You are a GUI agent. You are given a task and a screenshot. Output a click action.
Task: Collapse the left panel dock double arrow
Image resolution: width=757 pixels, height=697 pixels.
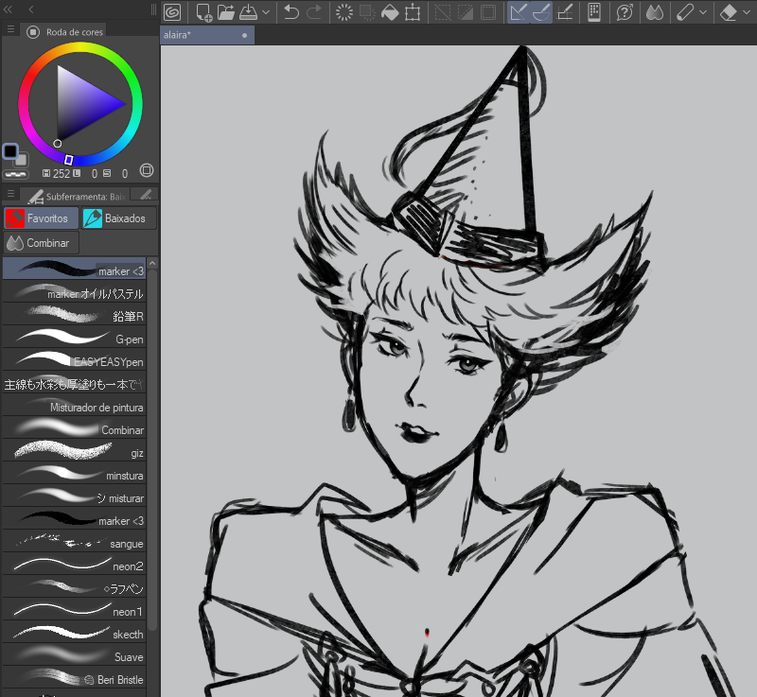click(8, 9)
